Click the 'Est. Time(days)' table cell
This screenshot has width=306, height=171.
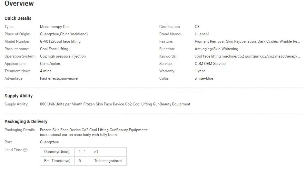[57, 161]
